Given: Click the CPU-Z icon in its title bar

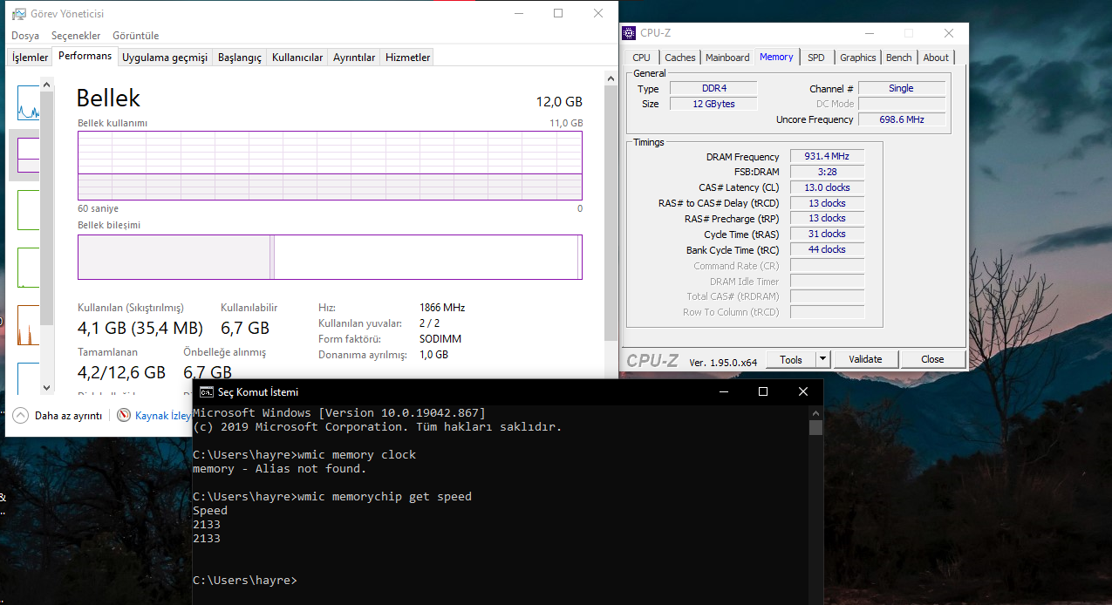Looking at the screenshot, I should tap(629, 33).
